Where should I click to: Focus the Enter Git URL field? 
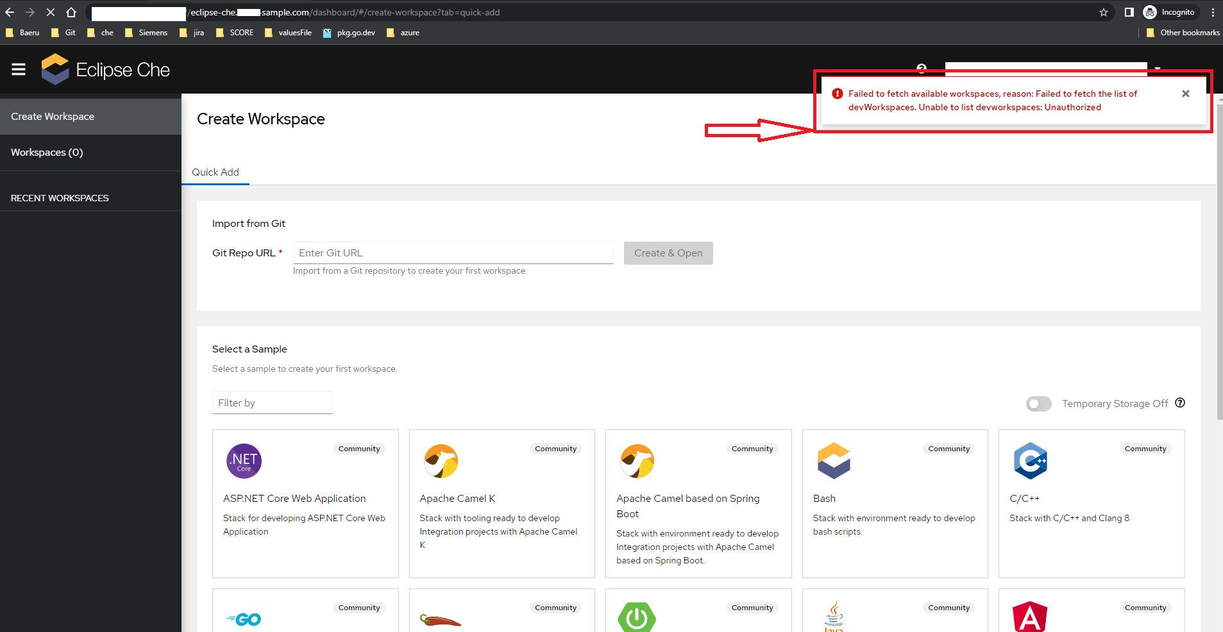pyautogui.click(x=453, y=253)
